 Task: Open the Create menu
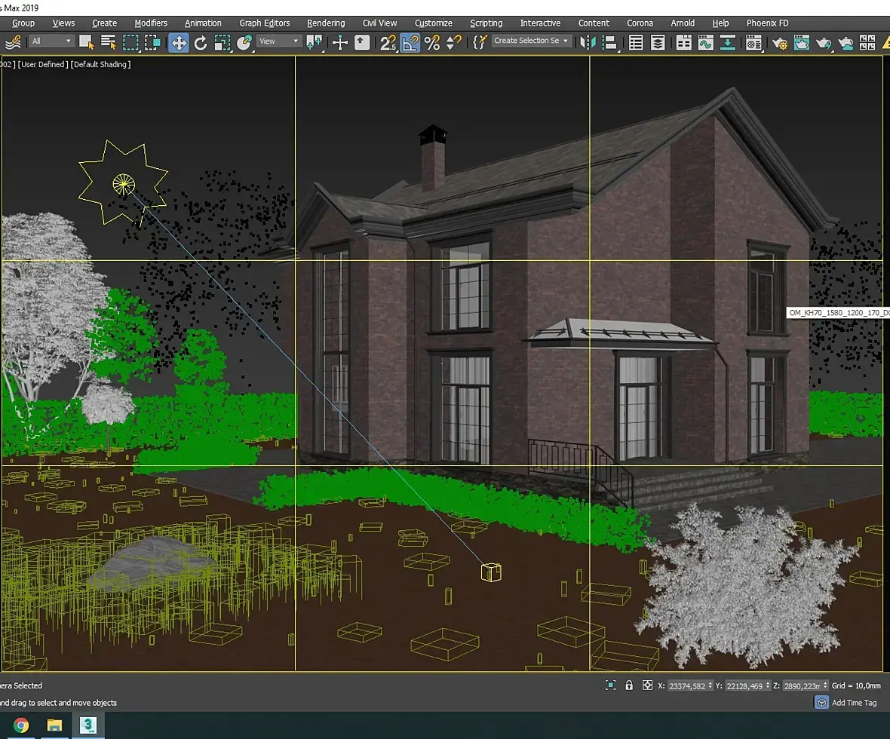(104, 23)
